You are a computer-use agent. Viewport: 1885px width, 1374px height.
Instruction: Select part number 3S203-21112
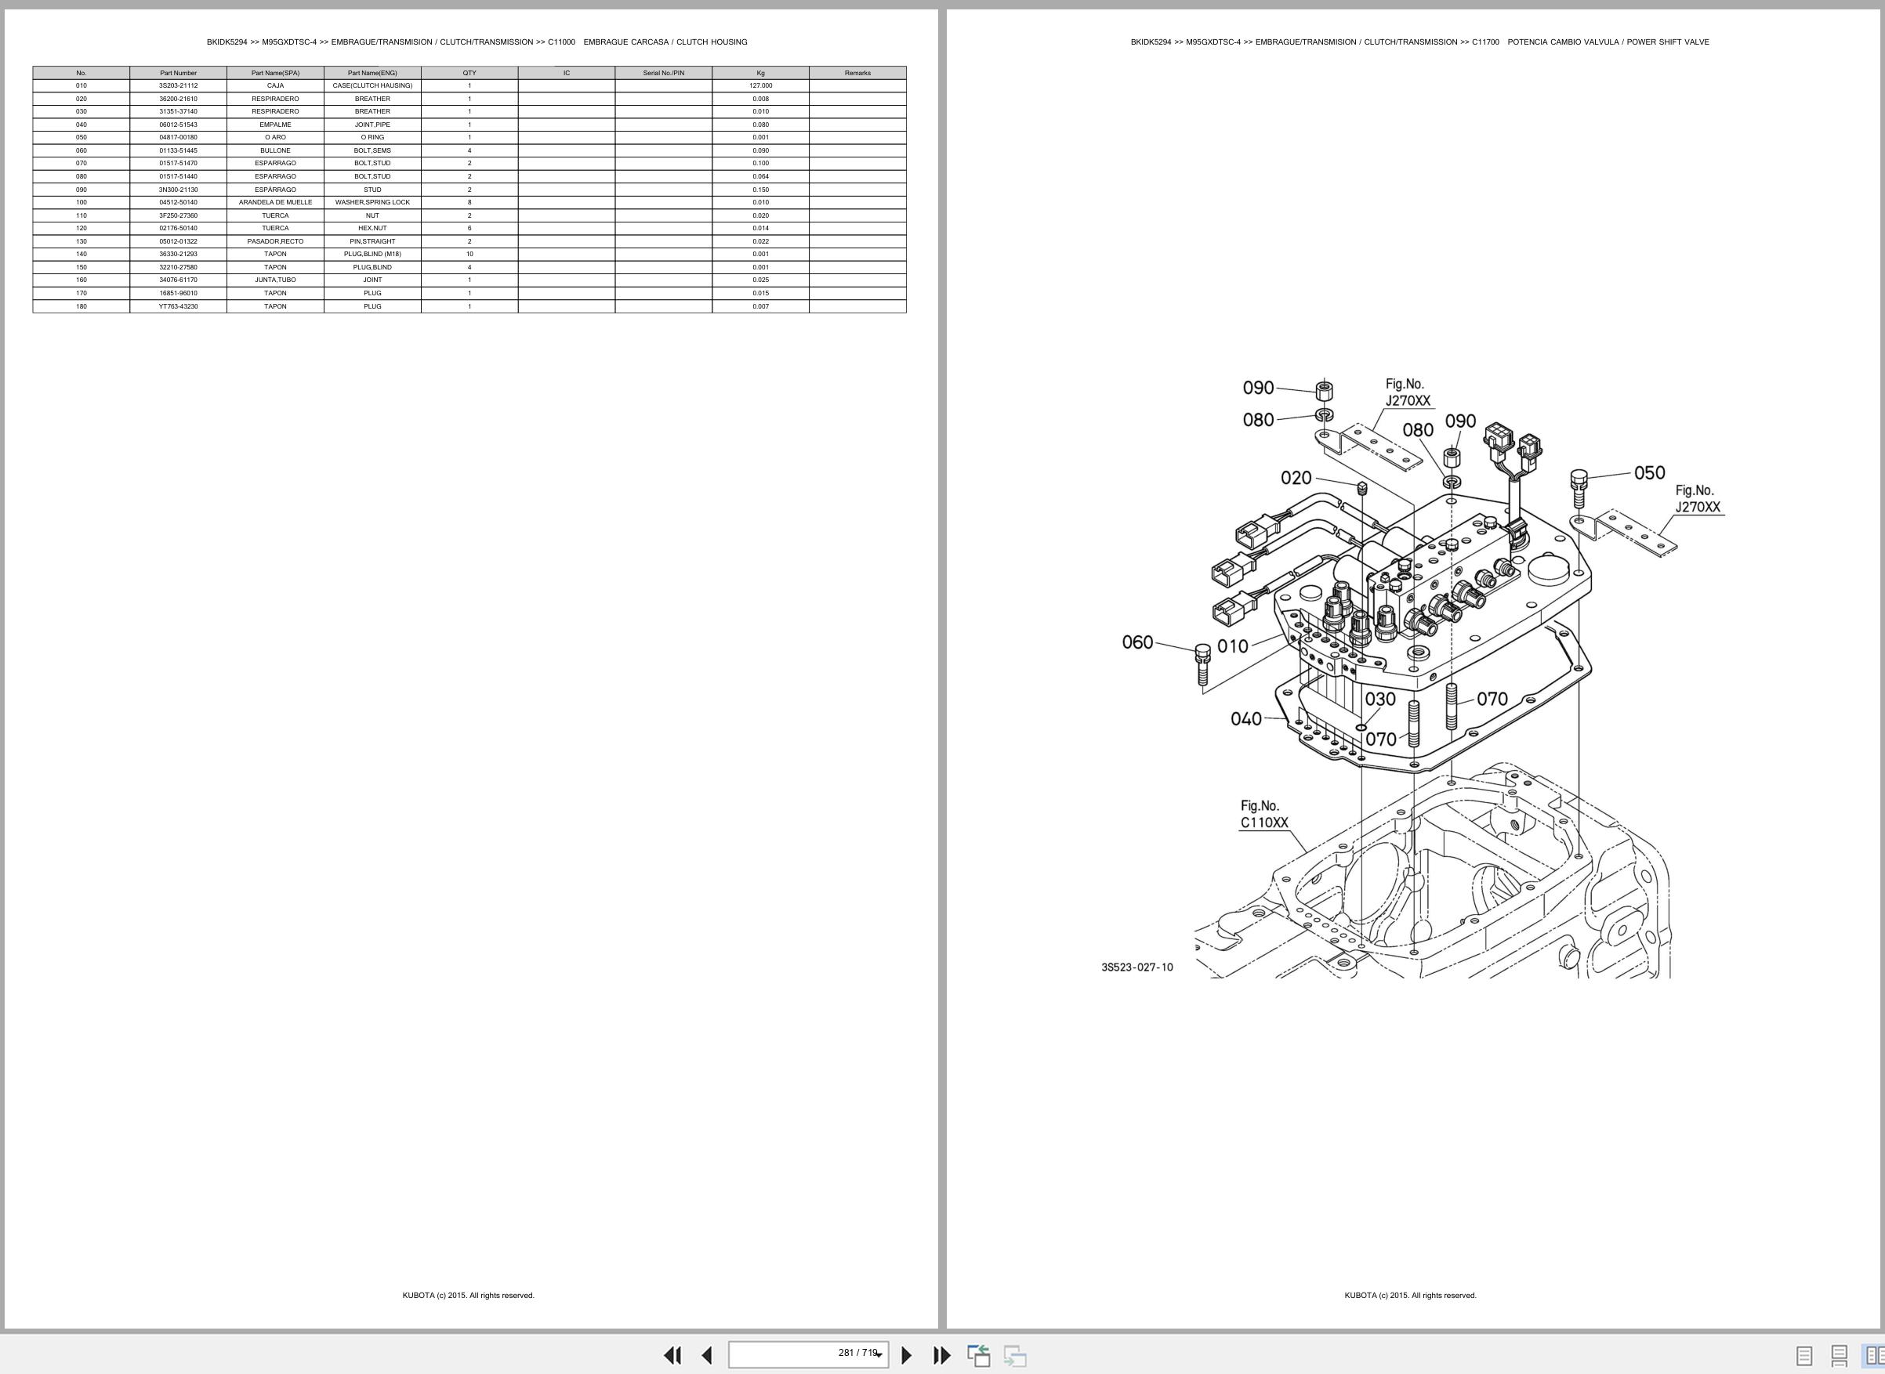tap(178, 85)
